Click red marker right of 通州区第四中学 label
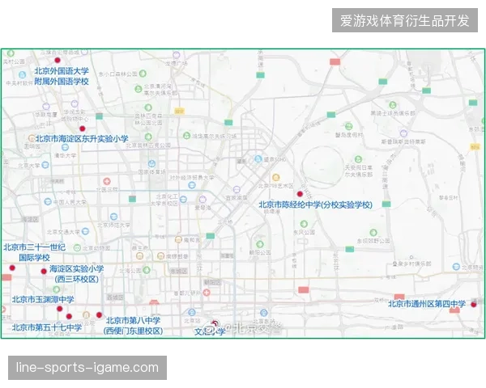 (x=474, y=305)
